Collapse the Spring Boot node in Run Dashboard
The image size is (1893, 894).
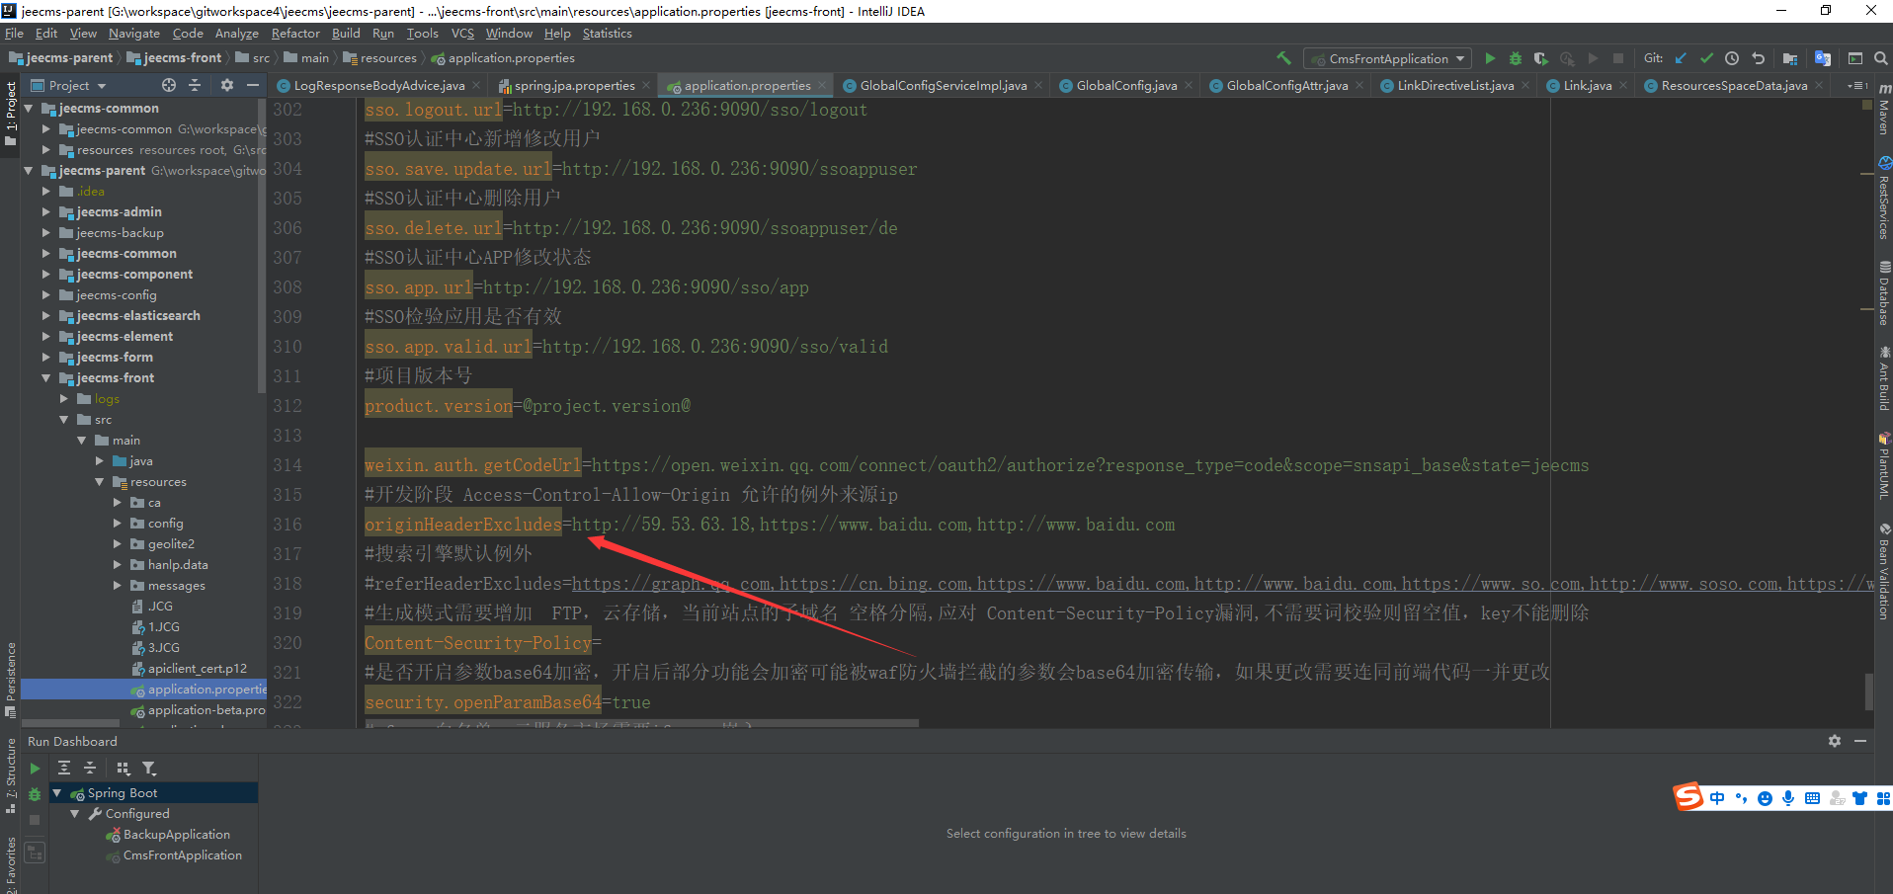pos(57,793)
